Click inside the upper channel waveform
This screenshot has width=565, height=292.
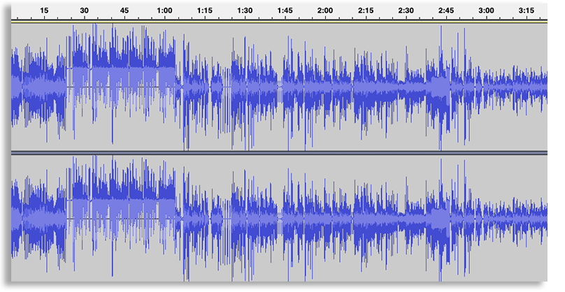[x=279, y=87]
